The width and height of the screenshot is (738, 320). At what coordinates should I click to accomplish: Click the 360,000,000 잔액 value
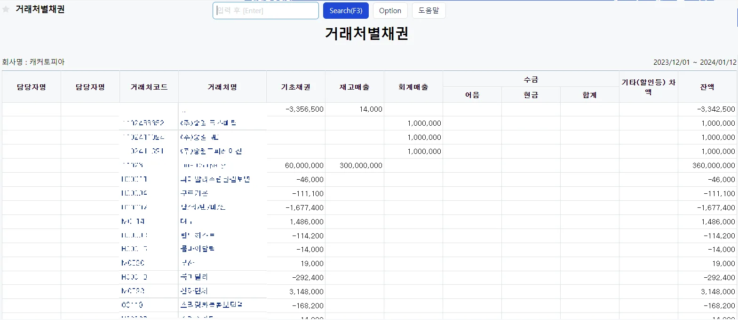pyautogui.click(x=714, y=165)
